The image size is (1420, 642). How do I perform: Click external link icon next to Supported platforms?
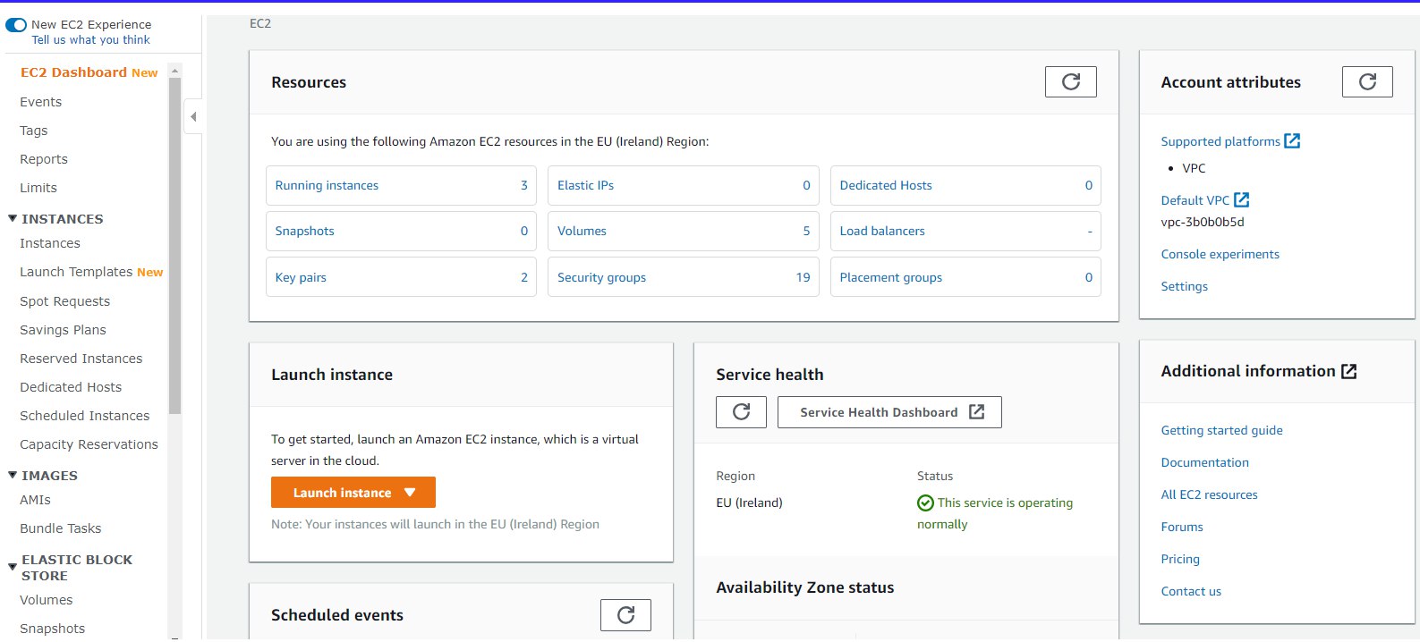pyautogui.click(x=1292, y=140)
